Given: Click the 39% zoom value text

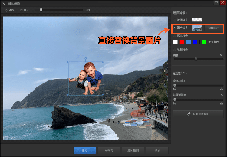Looking at the screenshot, I should tap(88, 10).
